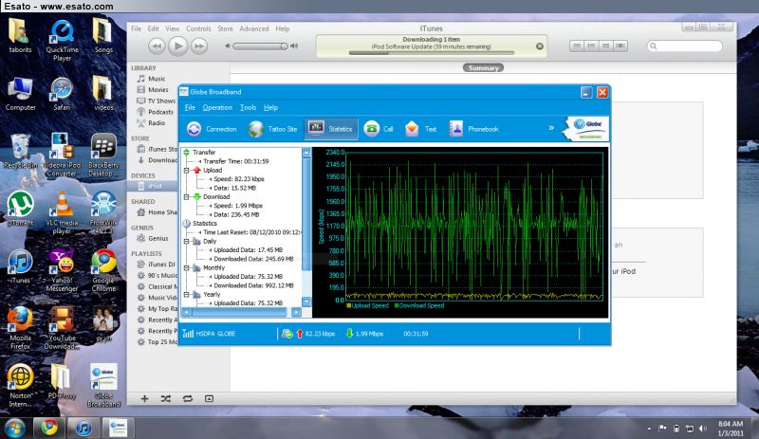Open iTunes Store menu
Viewport: 759px width, 439px height.
pos(225,28)
